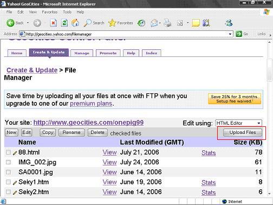
Task: Click the Rename button
Action: click(x=71, y=132)
